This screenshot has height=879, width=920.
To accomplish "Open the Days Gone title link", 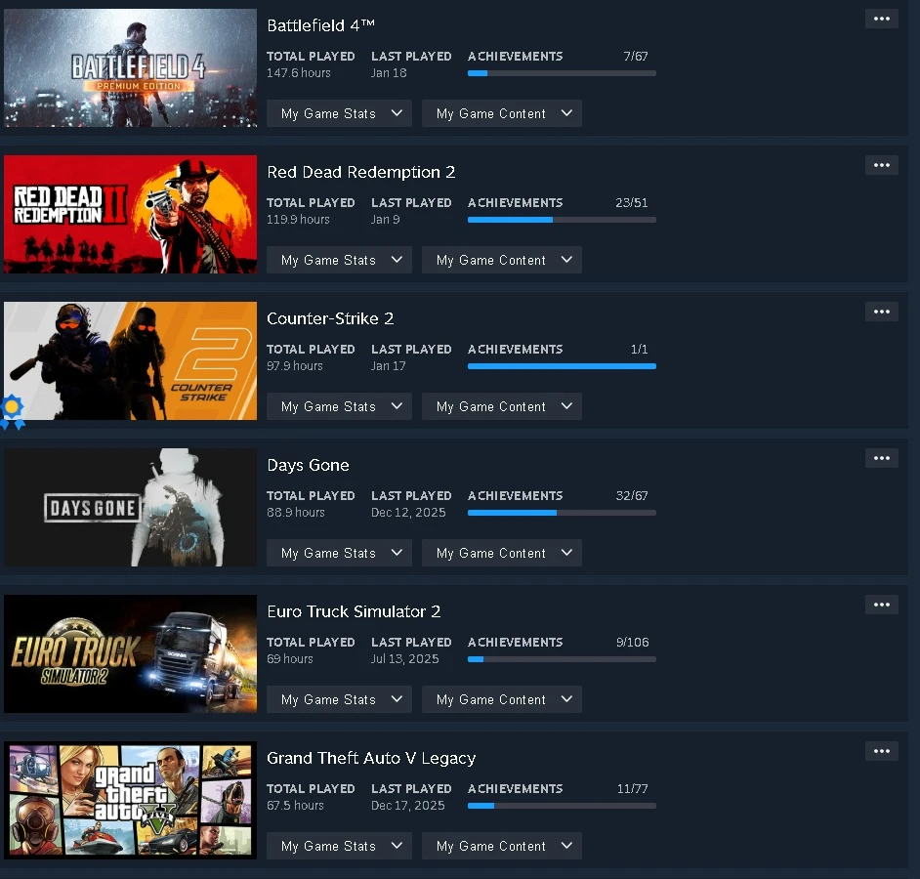I will 308,465.
